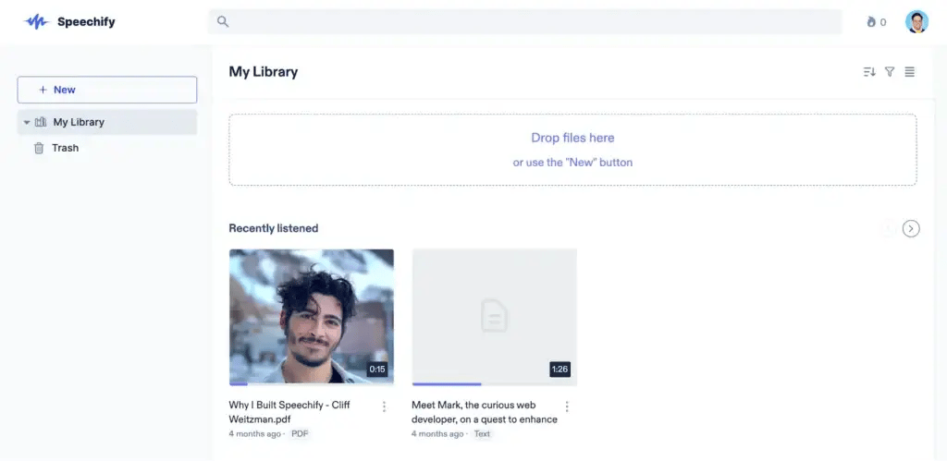Select My Library in the sidebar
This screenshot has width=947, height=461.
(x=79, y=122)
